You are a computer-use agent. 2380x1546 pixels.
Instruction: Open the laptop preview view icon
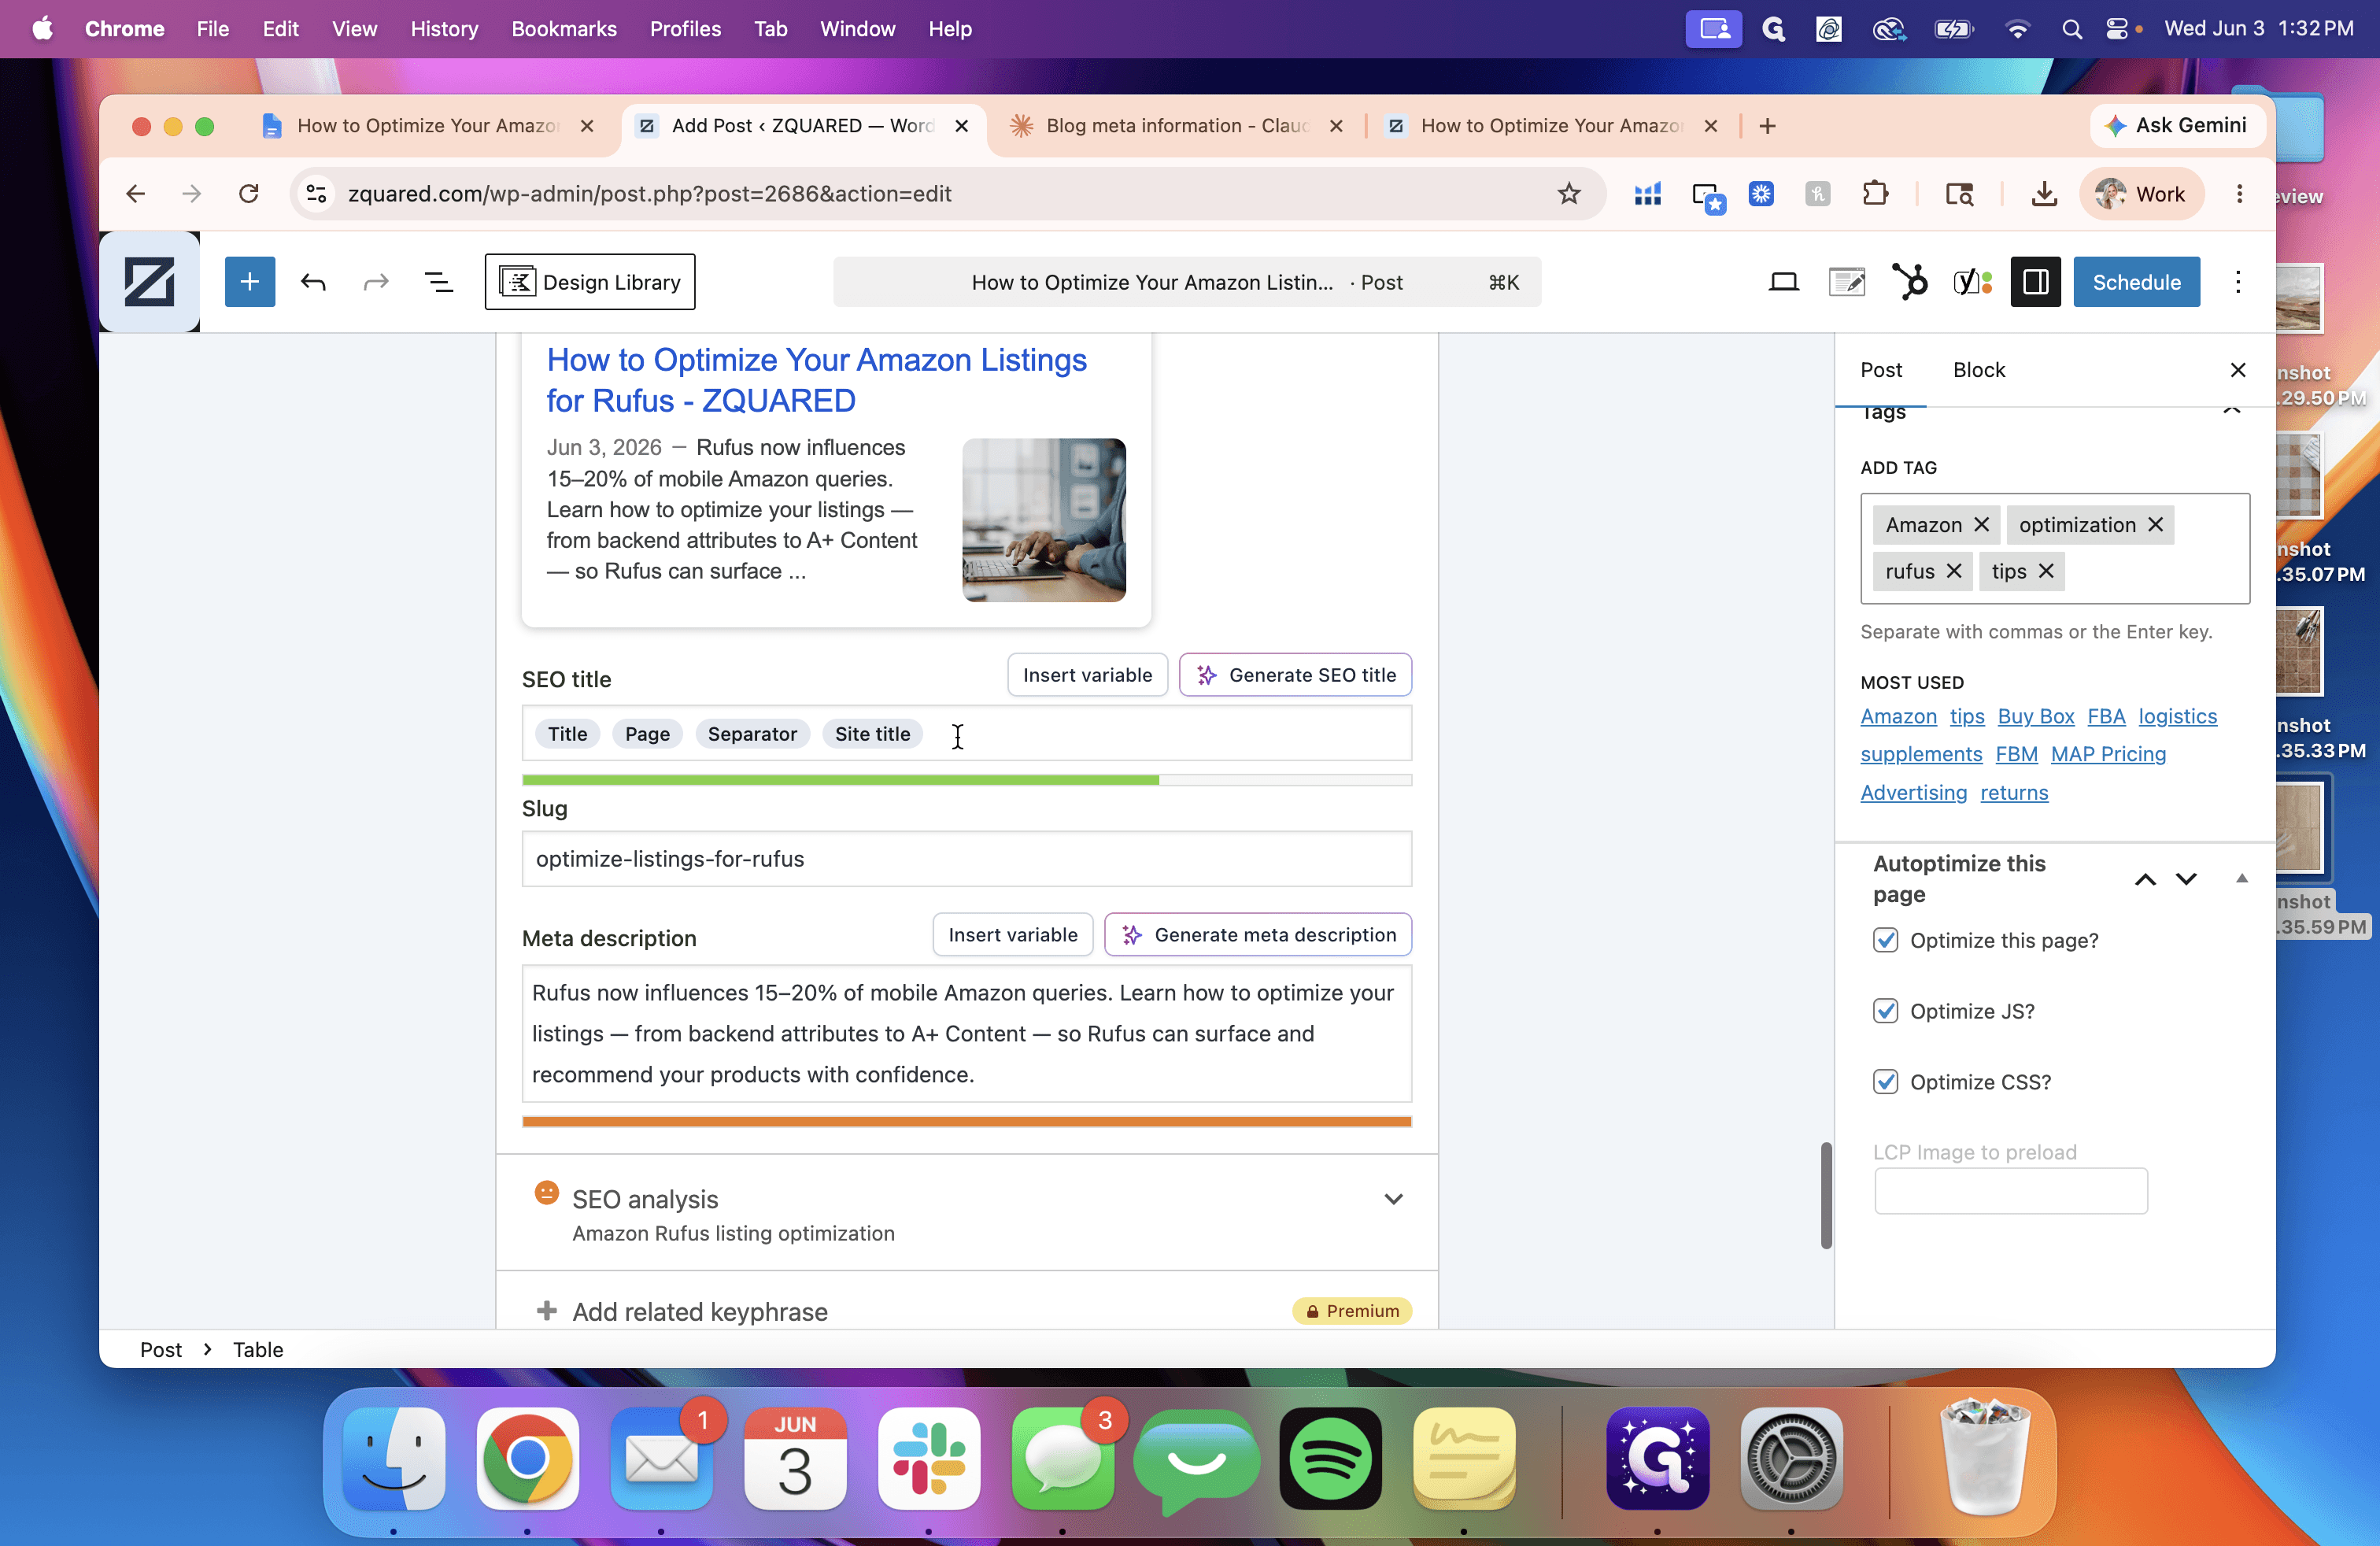(x=1783, y=282)
